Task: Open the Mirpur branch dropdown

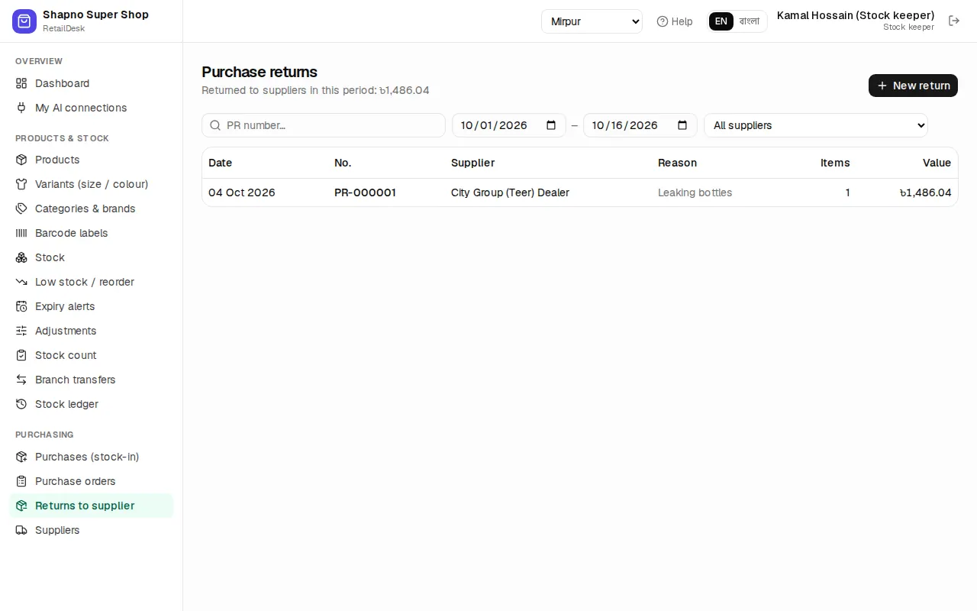Action: pyautogui.click(x=592, y=21)
